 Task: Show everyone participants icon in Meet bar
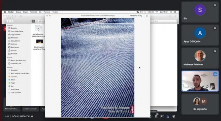pos(156,116)
